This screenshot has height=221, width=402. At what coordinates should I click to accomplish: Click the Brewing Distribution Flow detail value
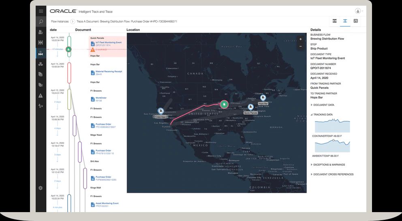coord(327,39)
